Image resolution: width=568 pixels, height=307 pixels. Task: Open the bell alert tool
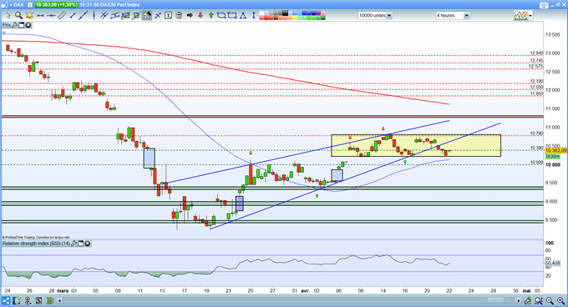pyautogui.click(x=29, y=16)
